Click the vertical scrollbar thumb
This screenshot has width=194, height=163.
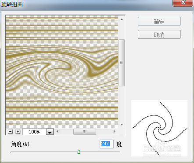122,63
